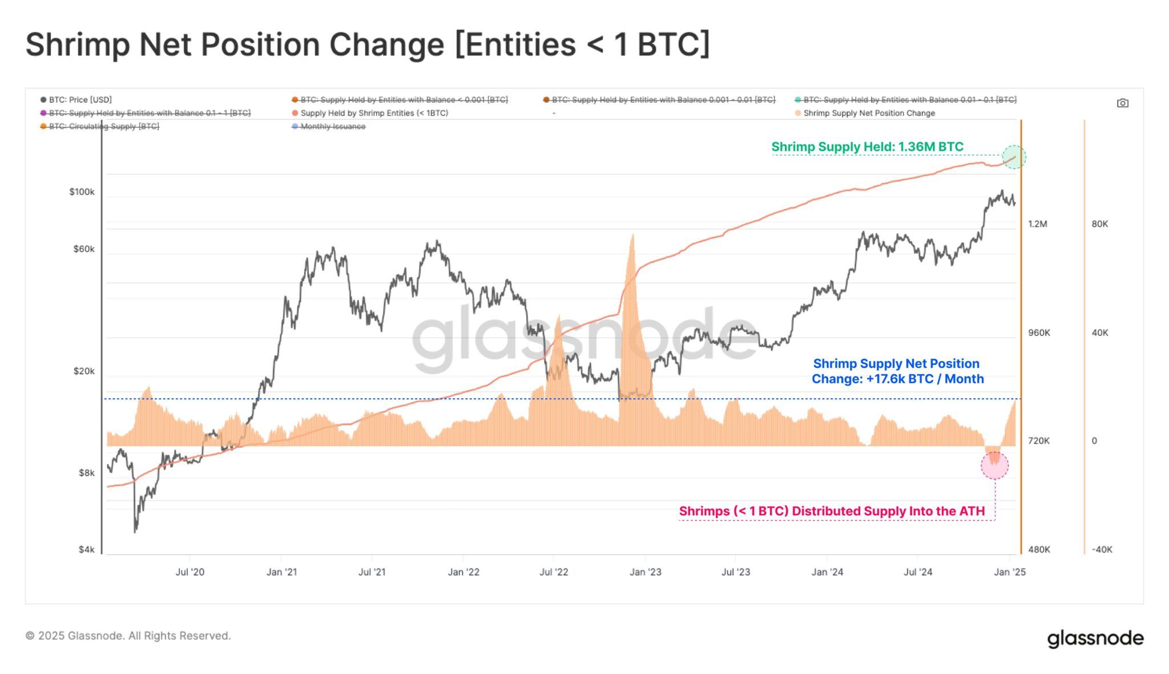The height and width of the screenshot is (674, 1169).
Task: Select the Jul '20 x-axis label
Action: click(190, 572)
